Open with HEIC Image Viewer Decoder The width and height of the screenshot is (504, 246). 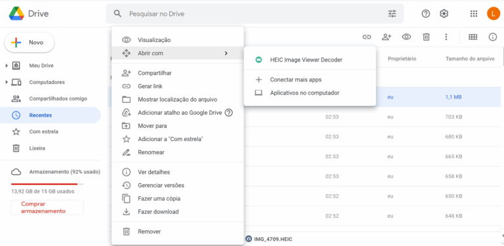click(x=310, y=60)
